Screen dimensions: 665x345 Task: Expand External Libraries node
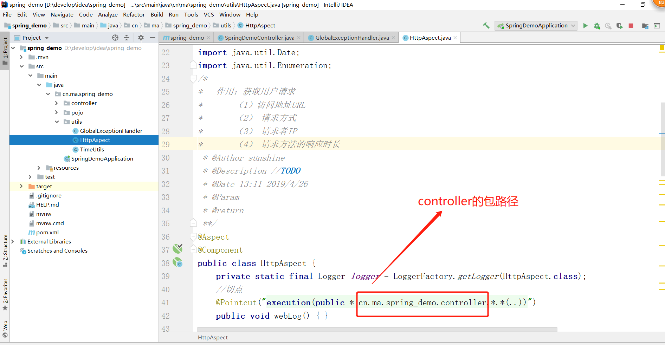13,242
